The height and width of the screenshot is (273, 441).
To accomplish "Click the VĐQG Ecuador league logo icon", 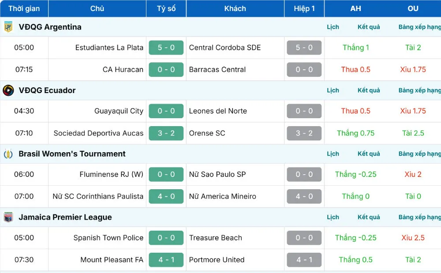I will point(8,90).
